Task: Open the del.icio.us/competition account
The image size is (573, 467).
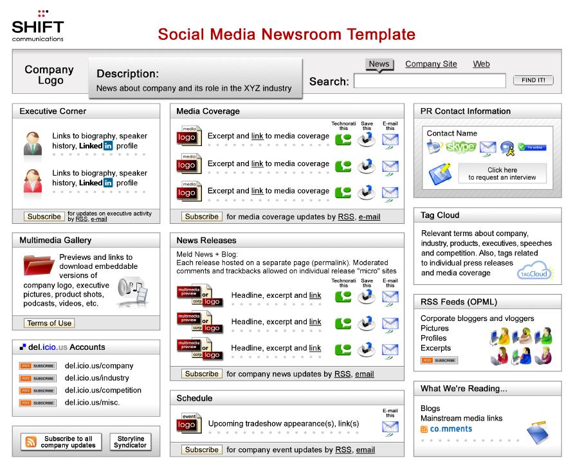Action: [x=103, y=390]
